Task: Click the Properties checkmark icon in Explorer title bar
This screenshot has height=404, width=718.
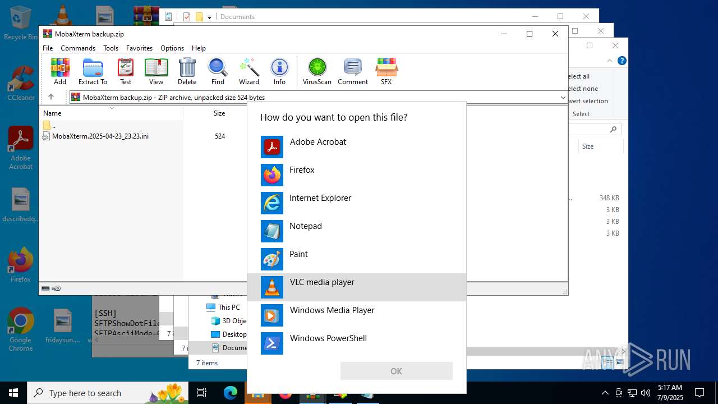Action: [x=187, y=17]
